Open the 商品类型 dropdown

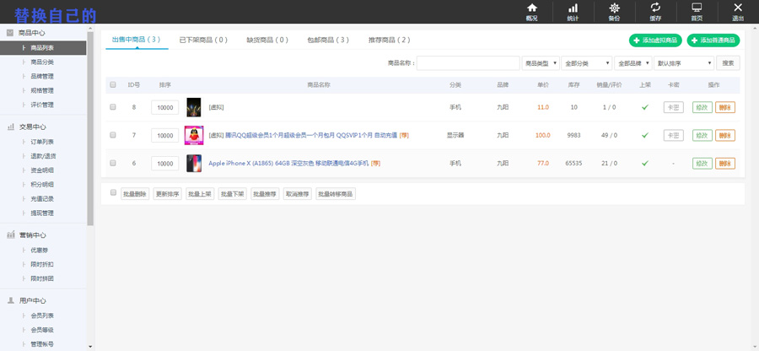[x=540, y=63]
